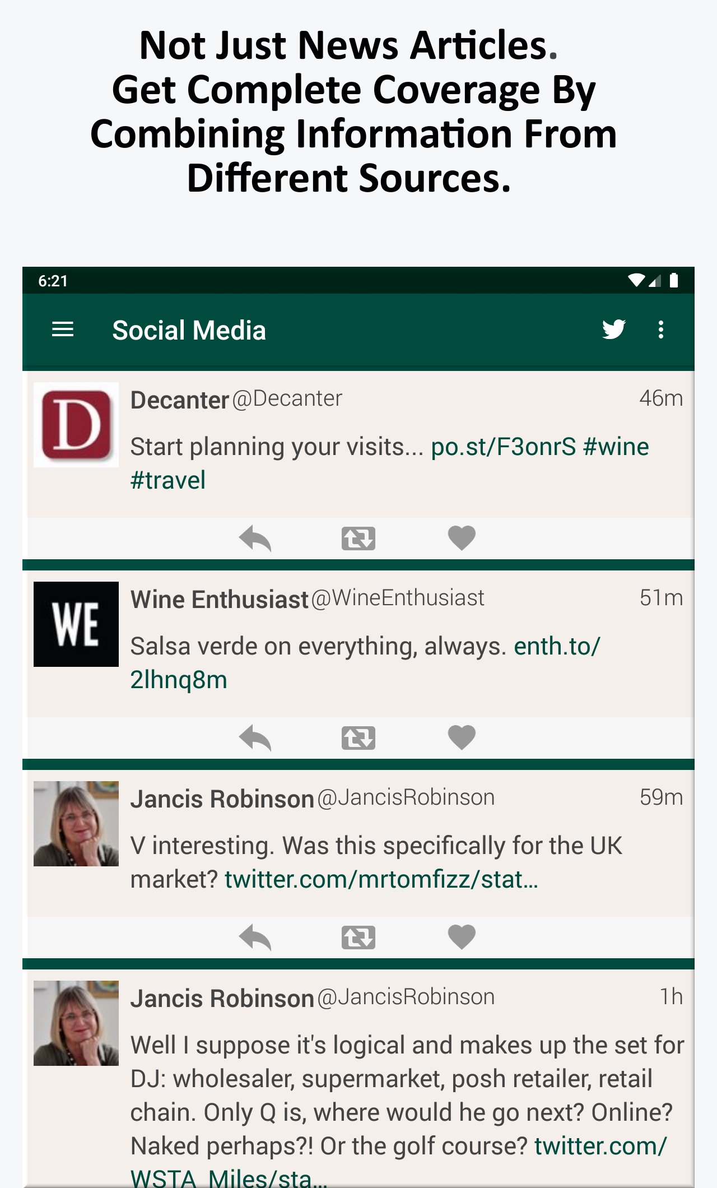This screenshot has height=1188, width=717.
Task: Tap the 51m timestamp on Wine Enthusiast tweet
Action: 661,598
